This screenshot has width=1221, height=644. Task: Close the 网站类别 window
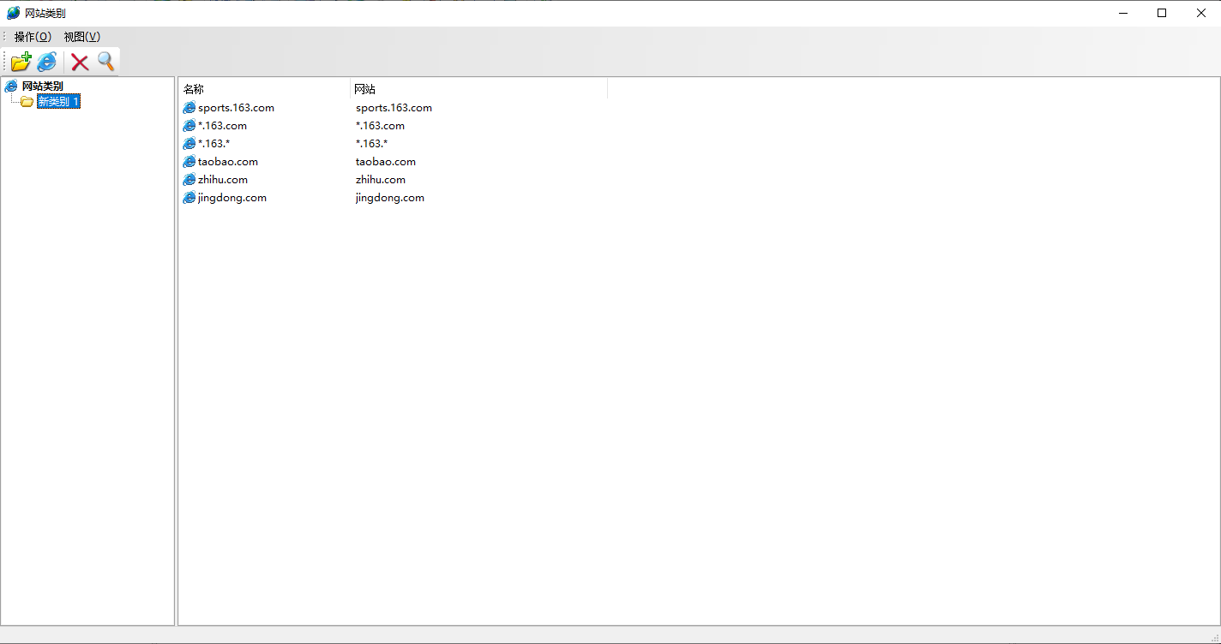click(x=1201, y=13)
